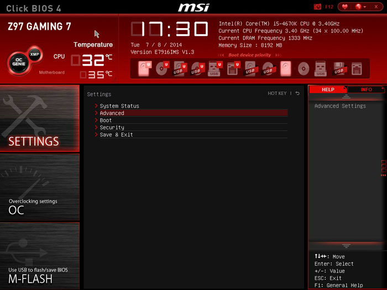Click the MSI logo at top

point(193,7)
